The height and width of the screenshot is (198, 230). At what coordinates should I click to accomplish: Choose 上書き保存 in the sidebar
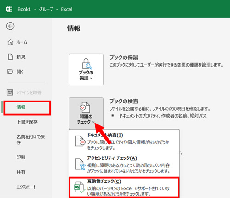click(26, 122)
